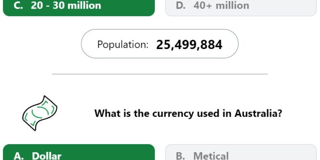The height and width of the screenshot is (160, 320).
Task: Click the "B." letter on Metical option
Action: (180, 156)
